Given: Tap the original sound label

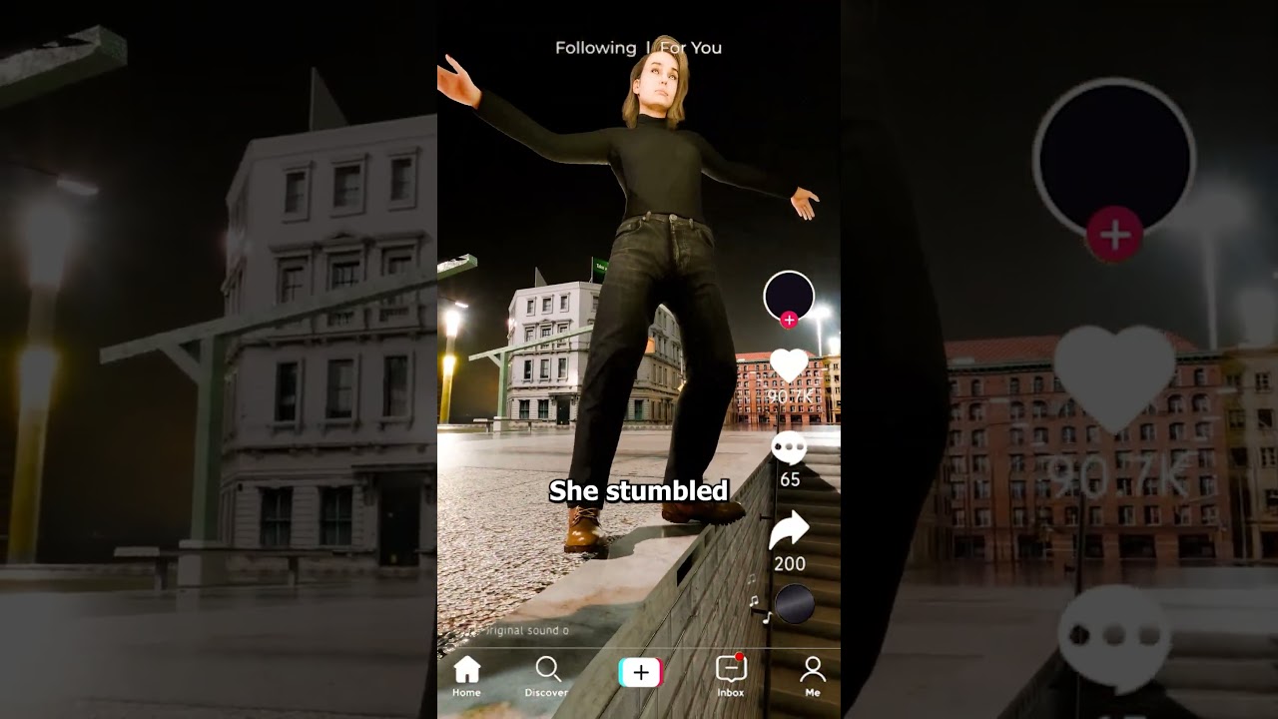Looking at the screenshot, I should (x=526, y=631).
